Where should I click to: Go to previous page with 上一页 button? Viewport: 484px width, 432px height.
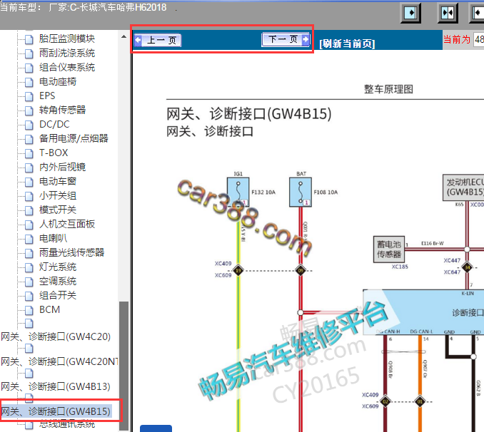pos(158,40)
